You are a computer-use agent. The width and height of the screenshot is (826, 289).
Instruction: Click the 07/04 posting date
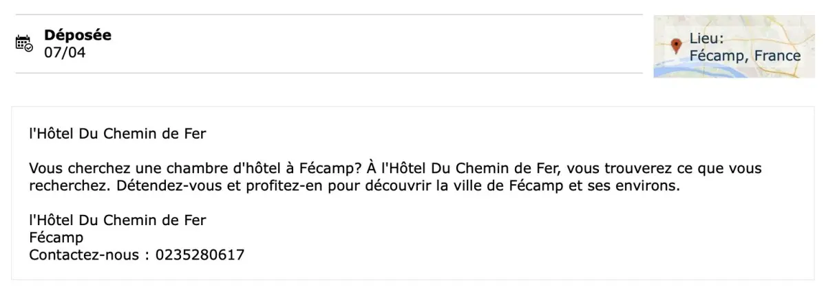65,52
